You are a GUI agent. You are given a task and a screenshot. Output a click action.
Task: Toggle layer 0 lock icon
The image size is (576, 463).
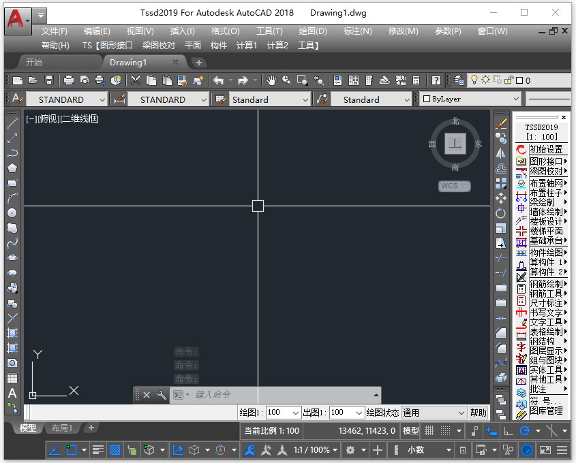pos(509,80)
